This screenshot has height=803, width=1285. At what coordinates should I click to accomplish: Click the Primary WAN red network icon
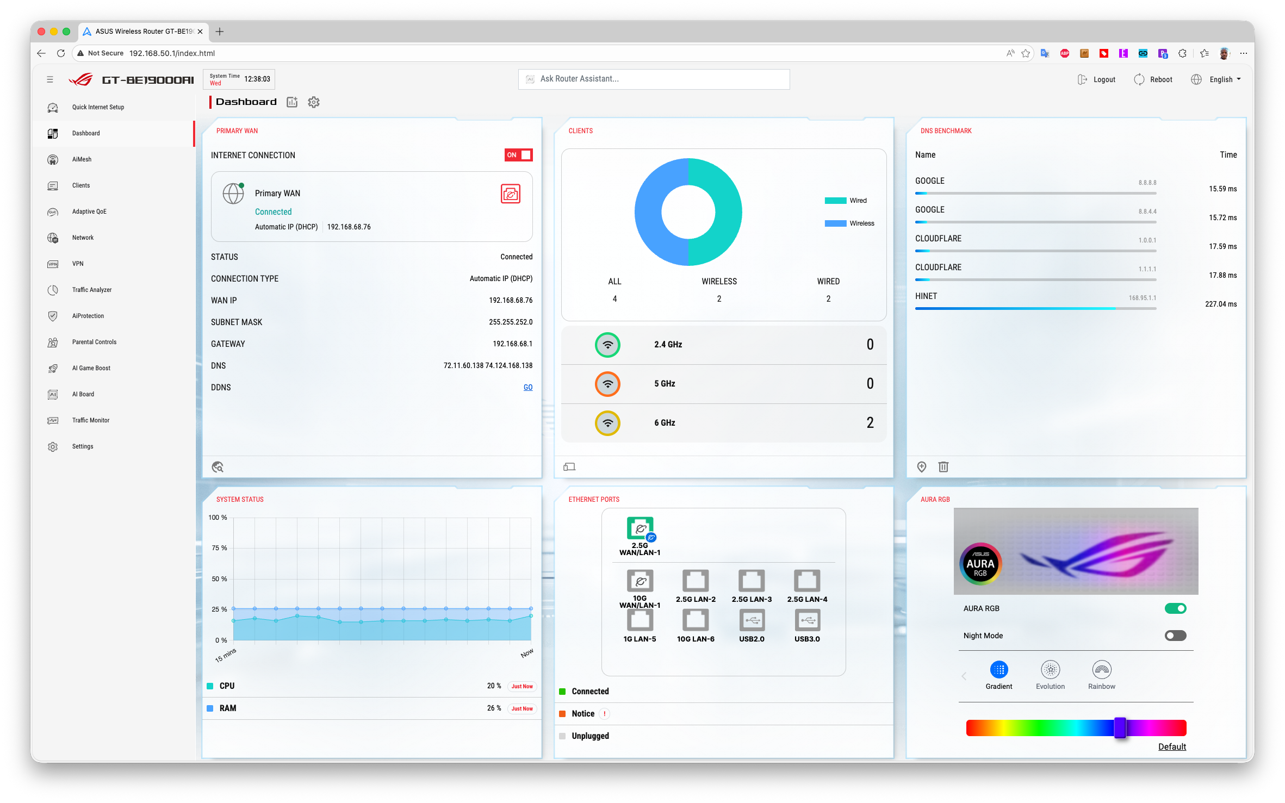click(510, 194)
